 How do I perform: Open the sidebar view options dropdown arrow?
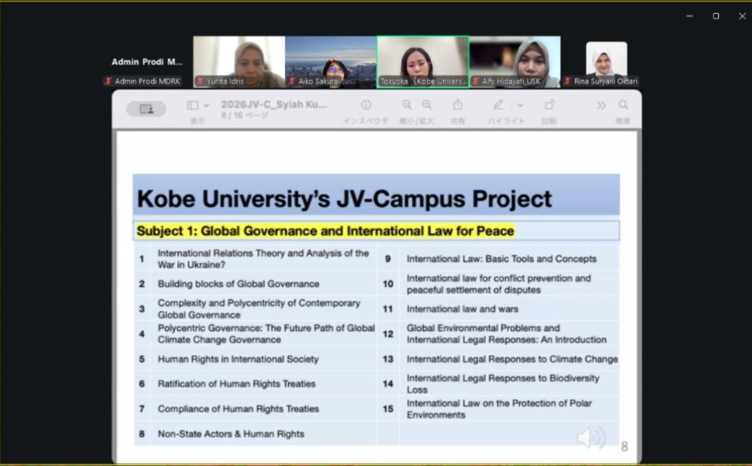(206, 105)
